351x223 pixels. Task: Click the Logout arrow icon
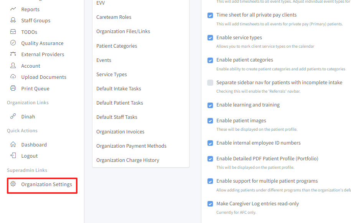[13, 156]
